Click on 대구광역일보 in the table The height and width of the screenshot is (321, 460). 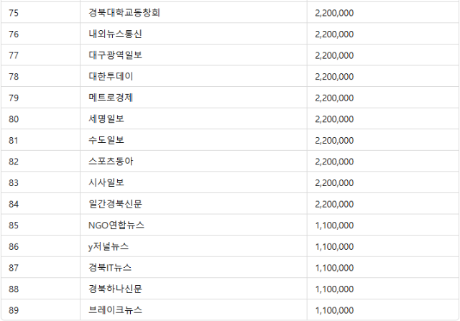coord(115,55)
